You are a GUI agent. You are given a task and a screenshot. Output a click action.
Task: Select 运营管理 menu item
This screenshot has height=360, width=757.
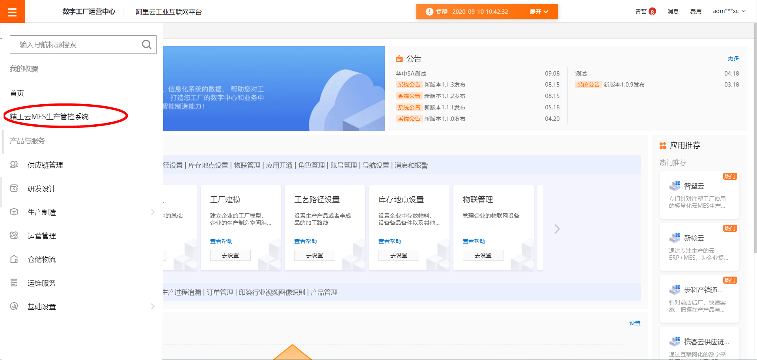point(42,236)
